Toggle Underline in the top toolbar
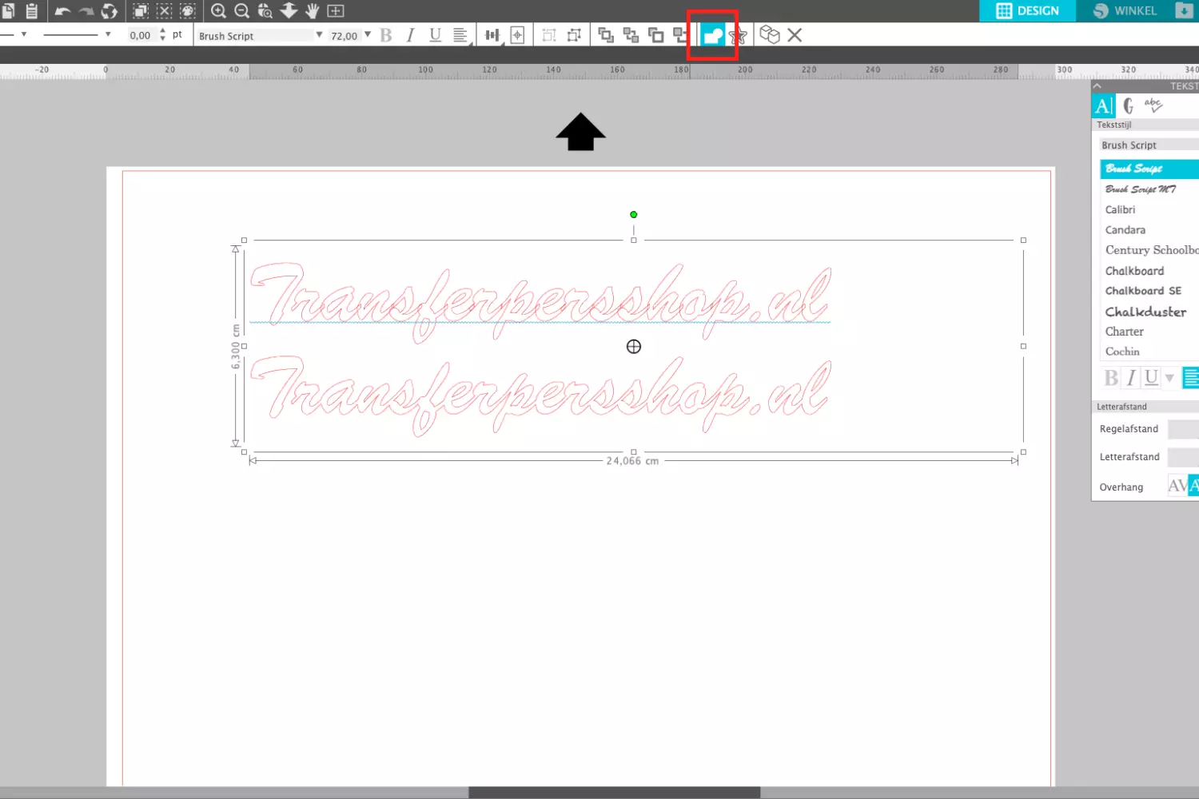 [435, 35]
